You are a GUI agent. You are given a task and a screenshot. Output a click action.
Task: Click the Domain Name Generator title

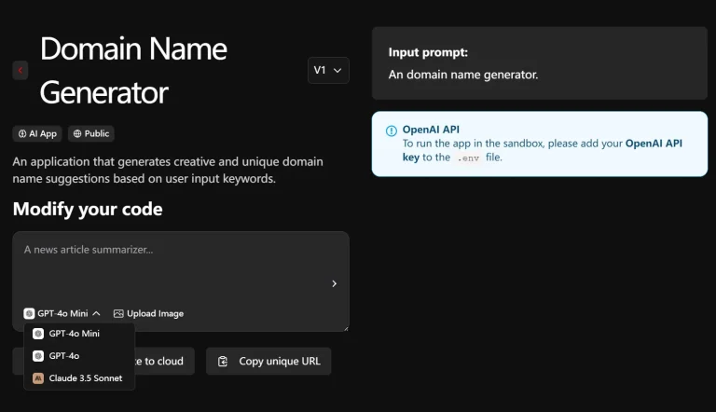click(x=133, y=70)
